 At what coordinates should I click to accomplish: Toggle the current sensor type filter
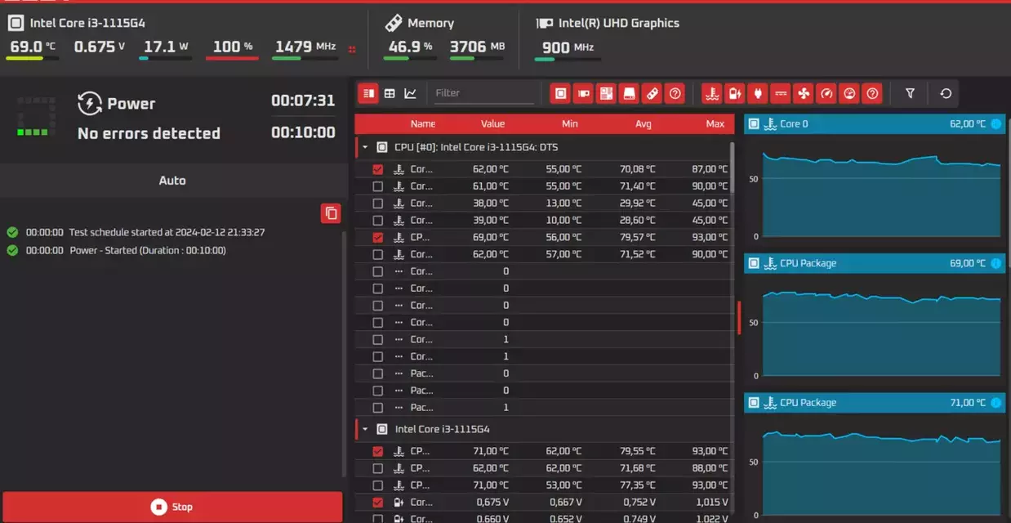point(781,93)
